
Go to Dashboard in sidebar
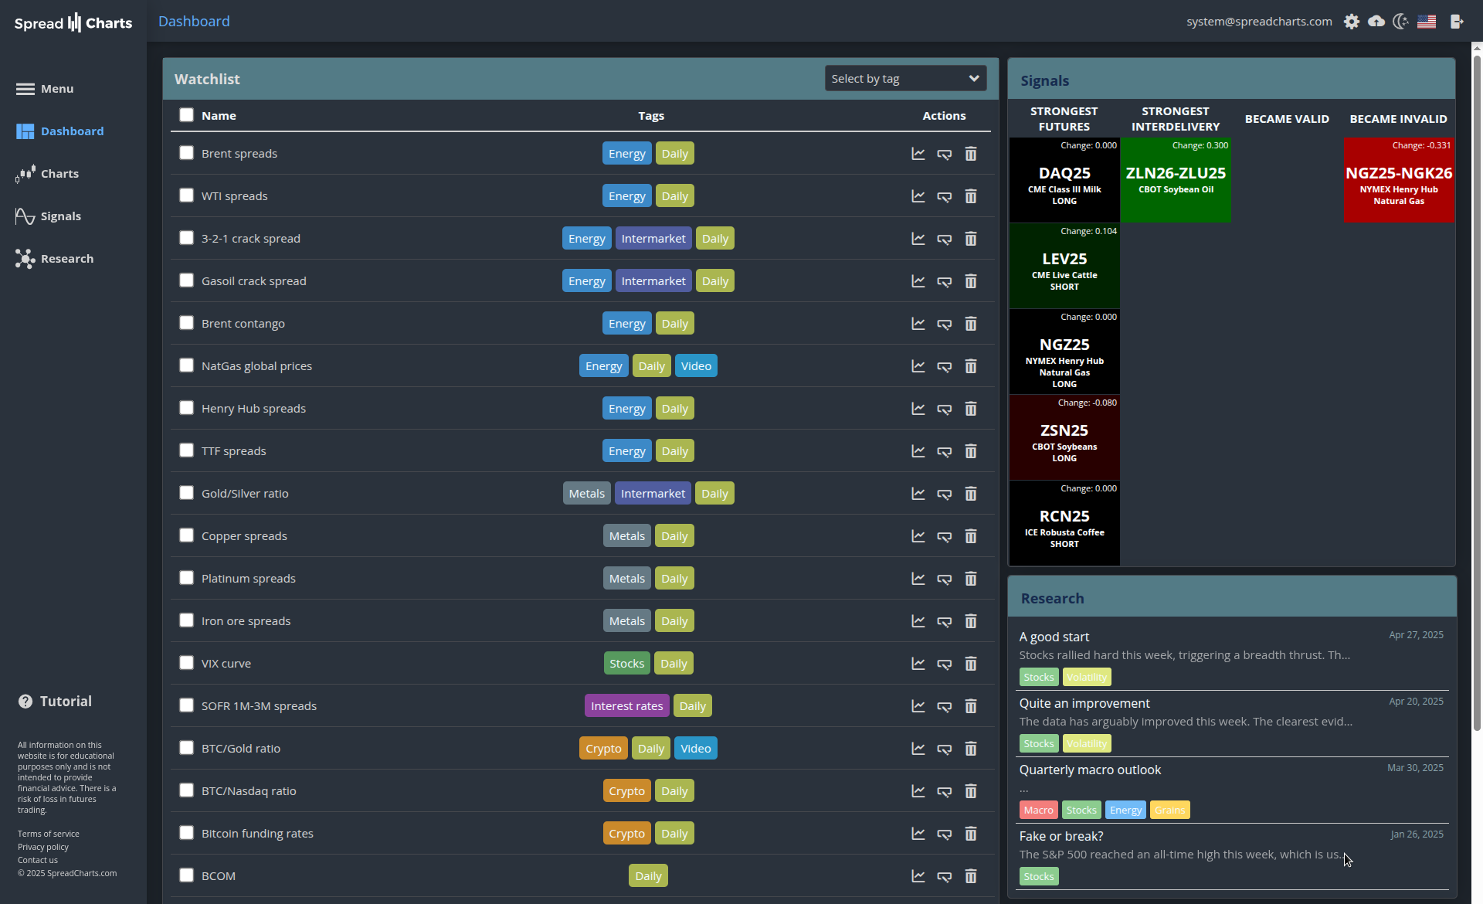(59, 131)
